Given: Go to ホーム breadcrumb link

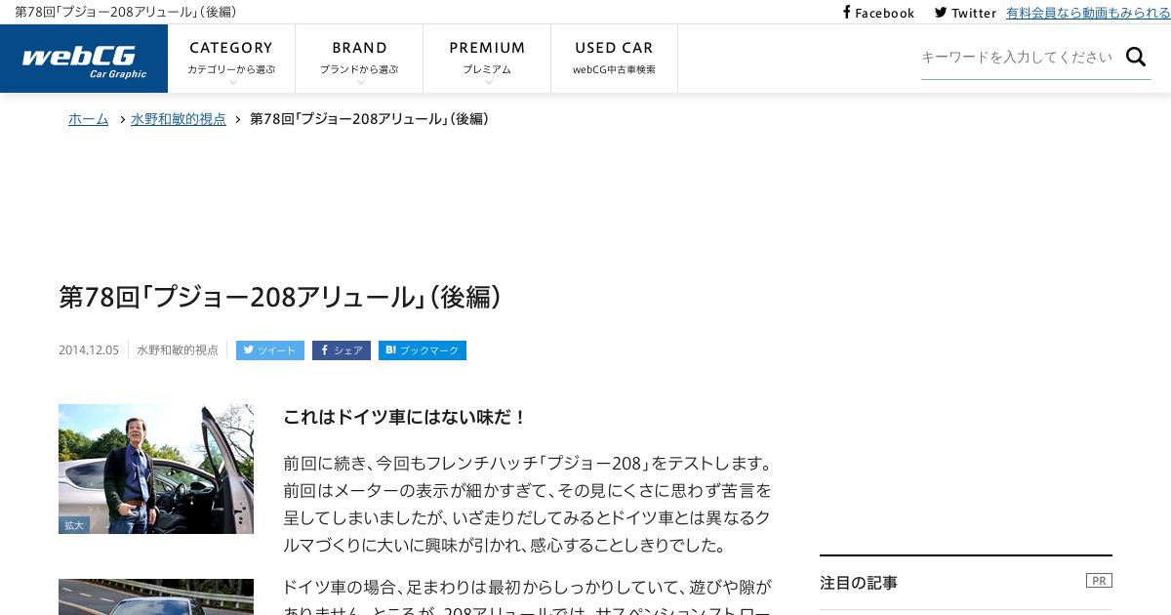Looking at the screenshot, I should pyautogui.click(x=89, y=119).
